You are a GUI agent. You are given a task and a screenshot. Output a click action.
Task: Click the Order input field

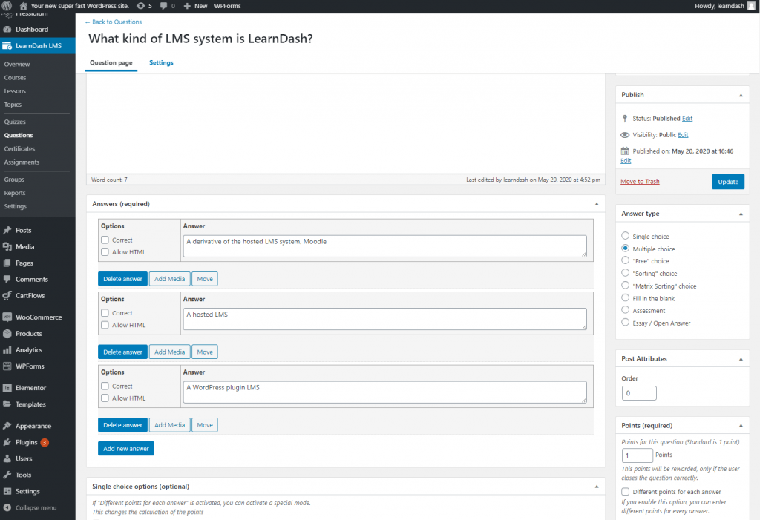(x=638, y=393)
